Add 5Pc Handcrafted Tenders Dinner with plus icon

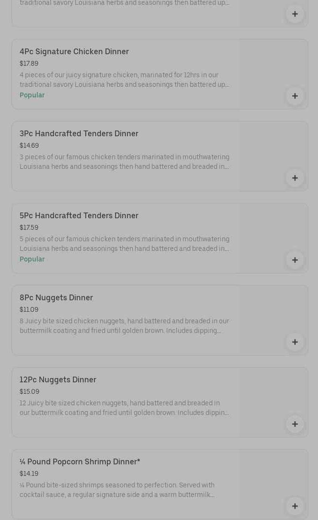(295, 260)
